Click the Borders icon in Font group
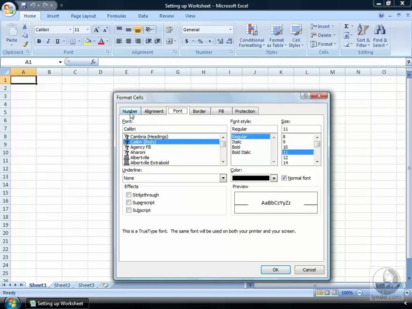Screen dimensions: 412x309 click(x=73, y=41)
